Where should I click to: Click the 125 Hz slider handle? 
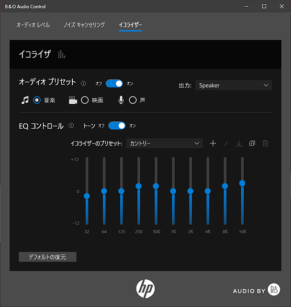[x=121, y=191]
